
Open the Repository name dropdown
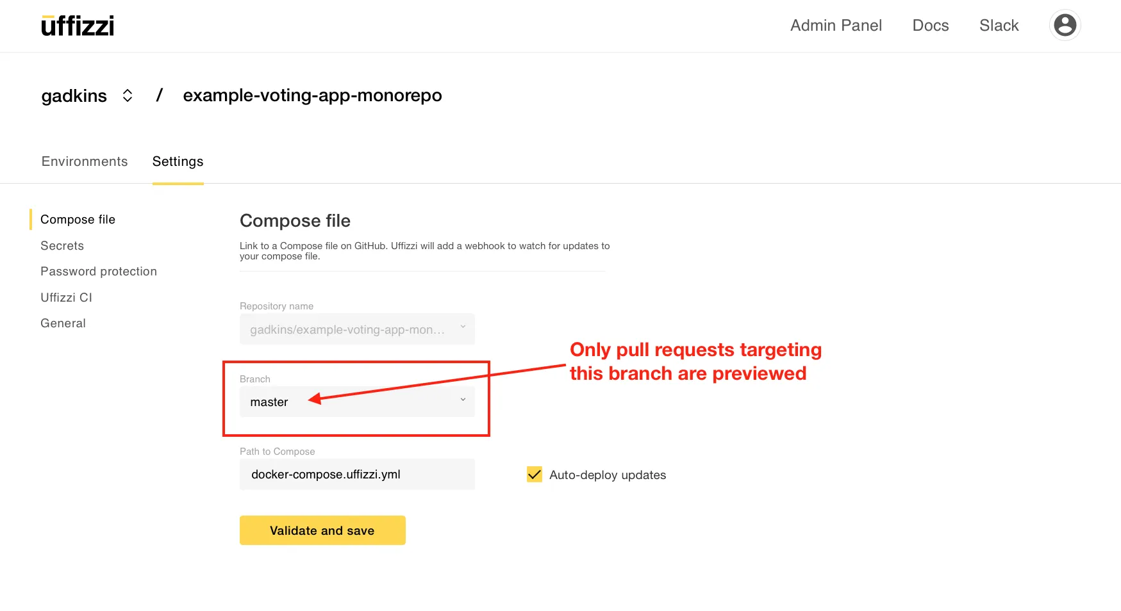[x=357, y=329]
